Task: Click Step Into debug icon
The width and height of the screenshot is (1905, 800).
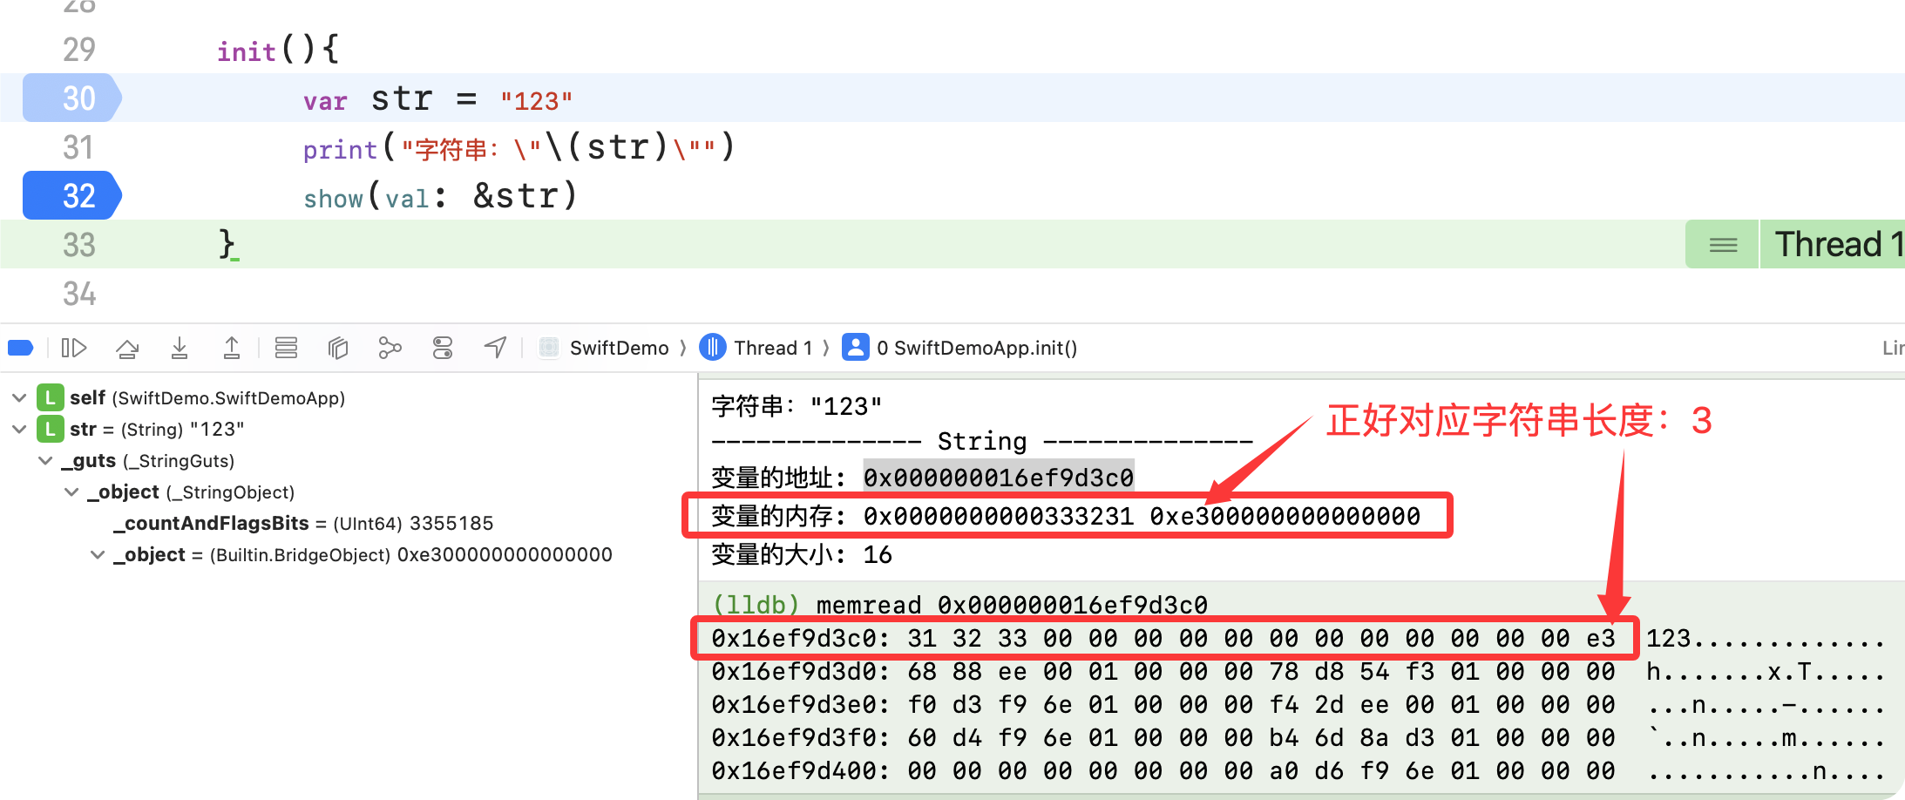Action: tap(180, 348)
